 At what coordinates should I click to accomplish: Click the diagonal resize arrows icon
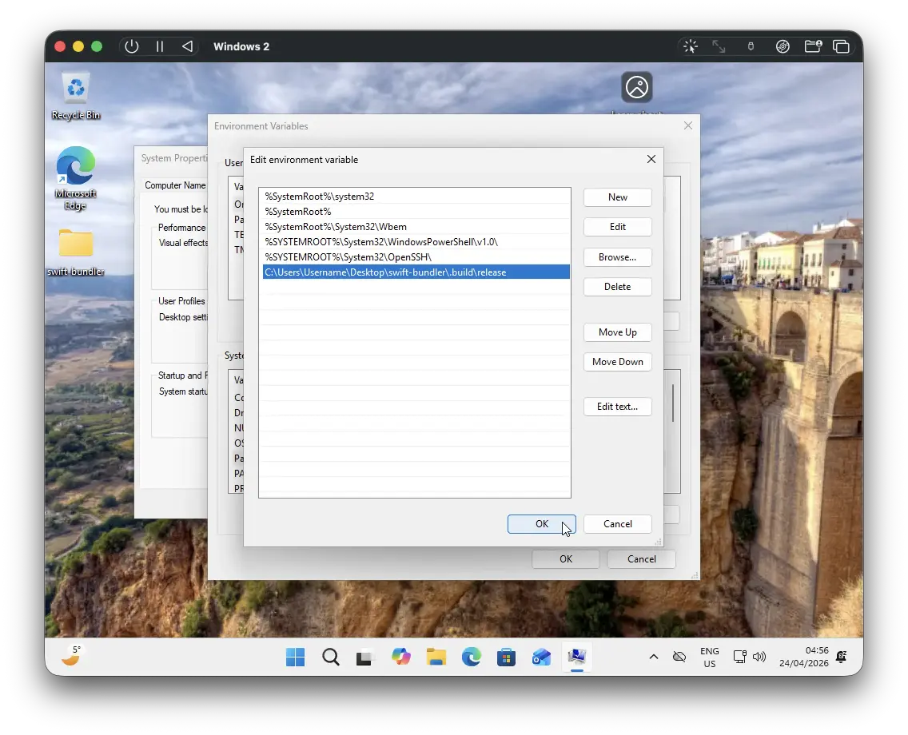(719, 46)
